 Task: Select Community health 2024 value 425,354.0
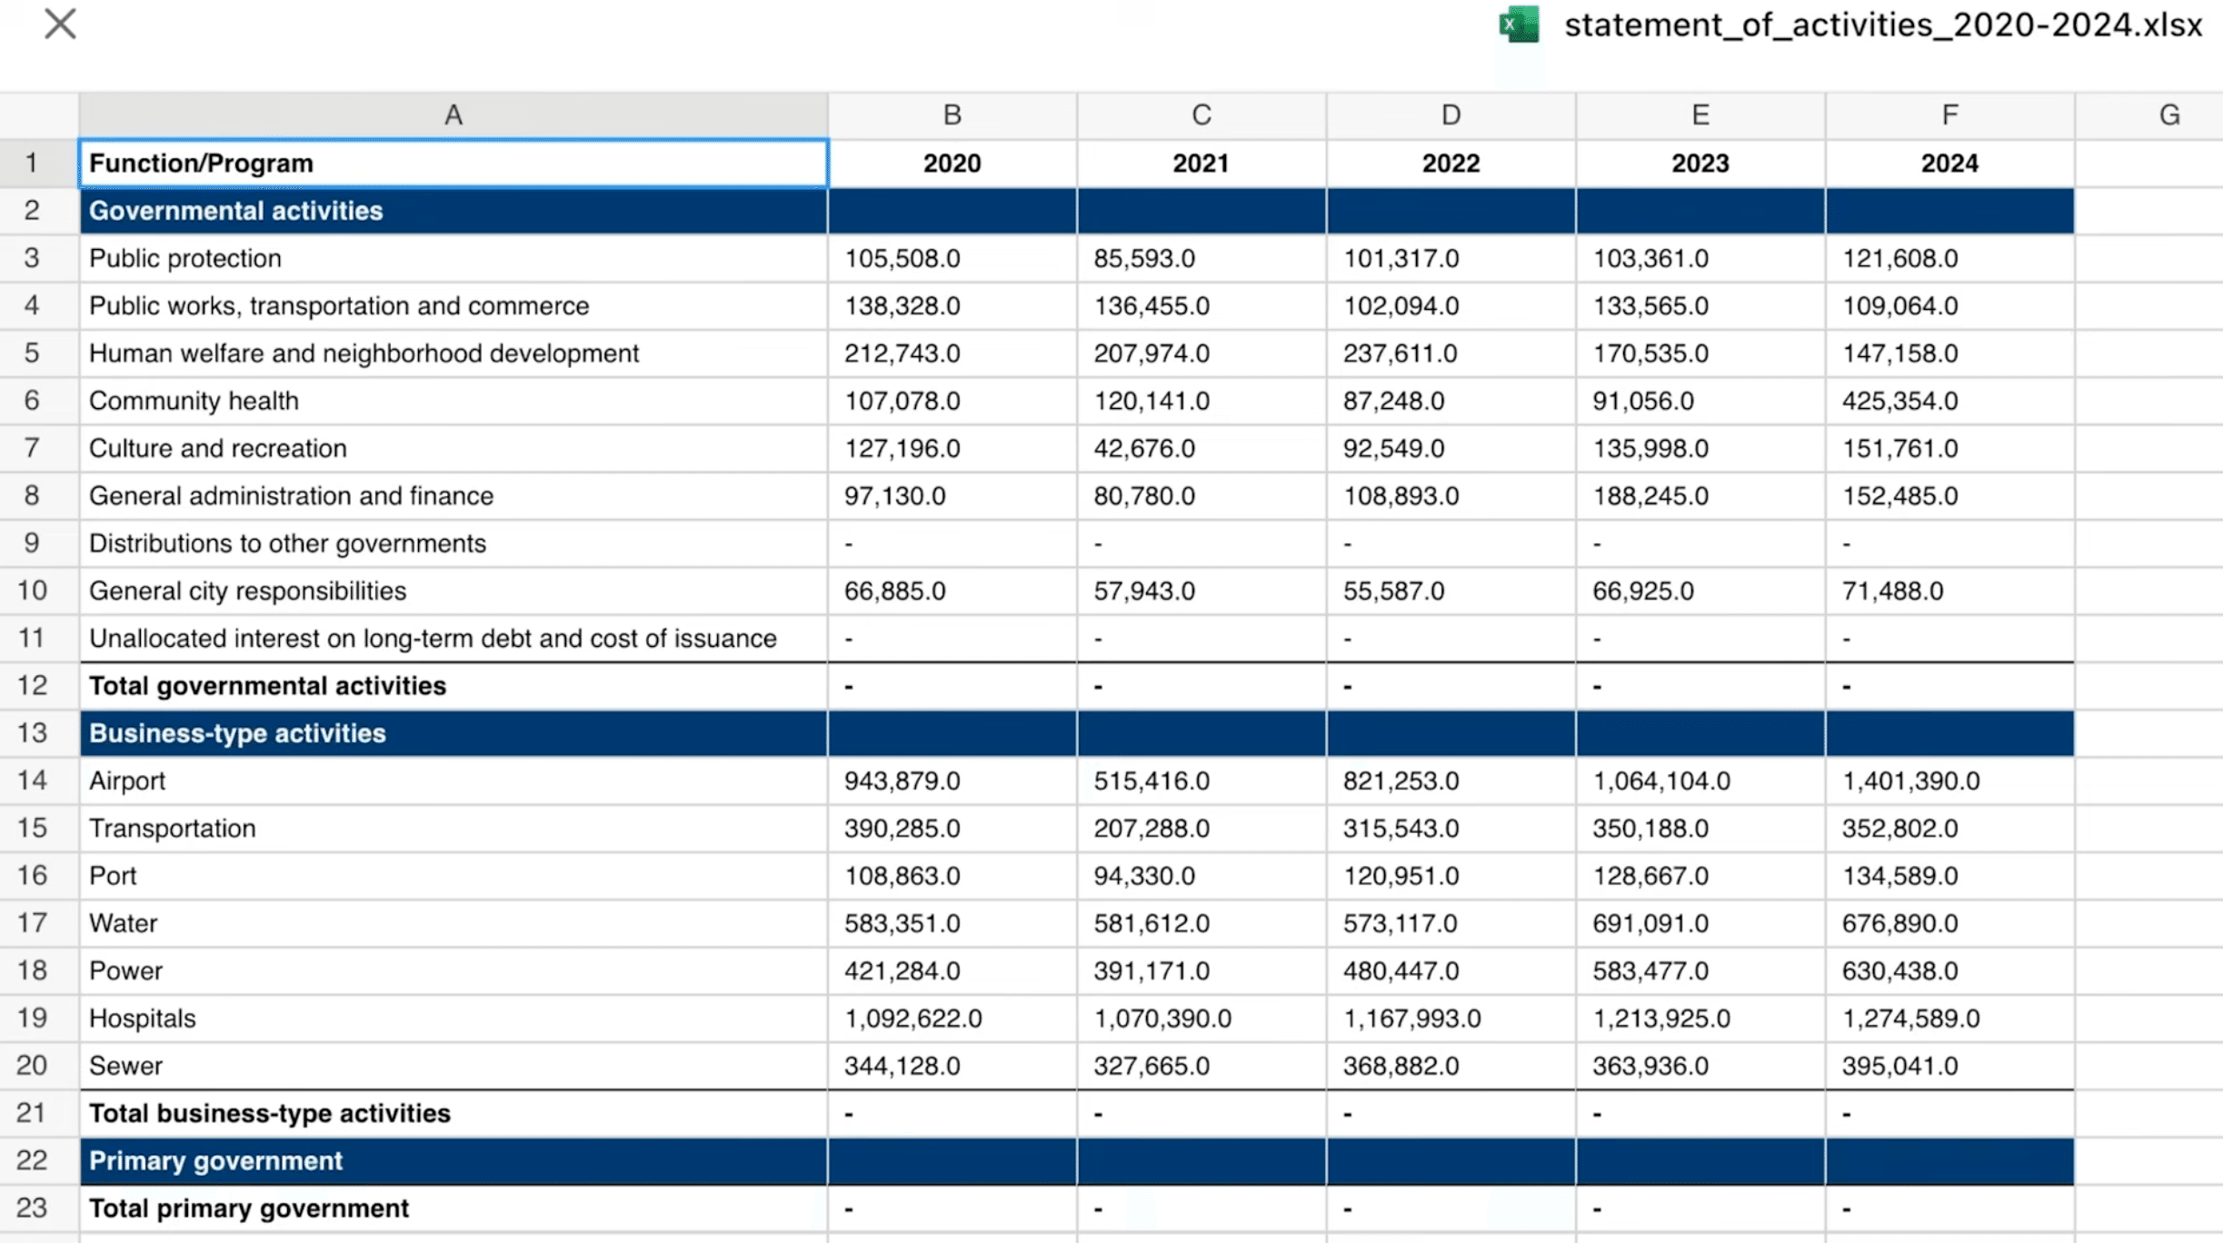pyautogui.click(x=1949, y=401)
